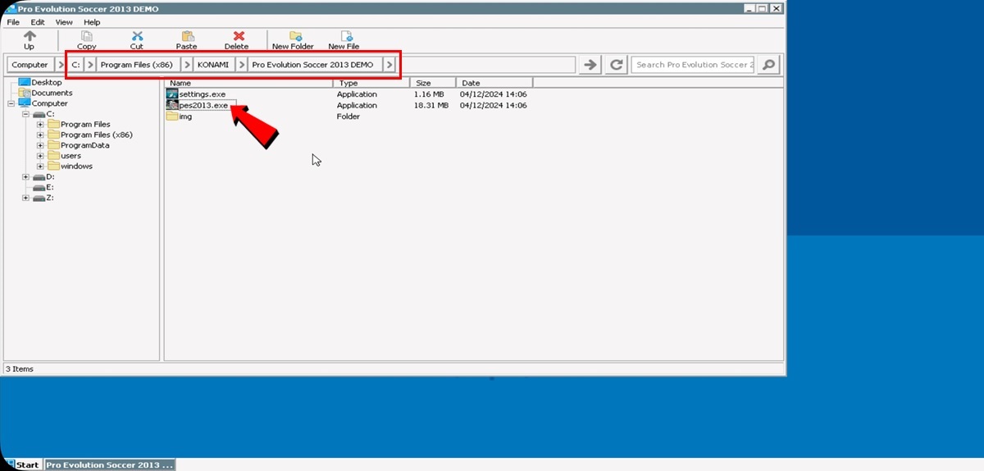Click the Start button on taskbar

tap(22, 464)
